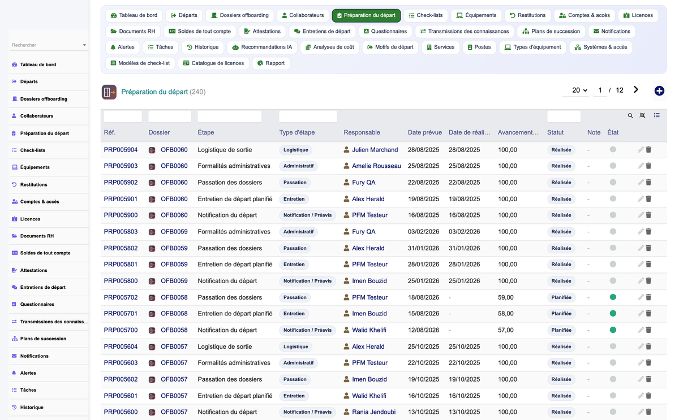The image size is (679, 420).
Task: Open Tableau de bord in sidebar
Action: (x=38, y=64)
